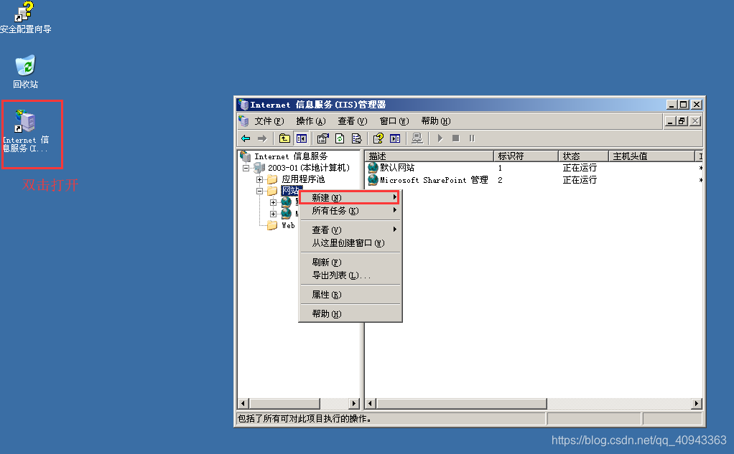734x454 pixels.
Task: Open the 操作(A) menu
Action: 311,121
